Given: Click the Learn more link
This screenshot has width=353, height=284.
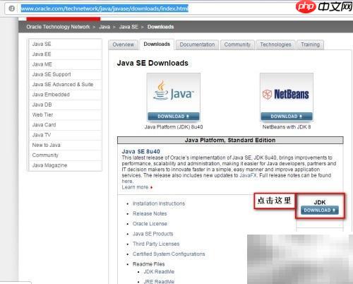Looking at the screenshot, I should 135,187.
